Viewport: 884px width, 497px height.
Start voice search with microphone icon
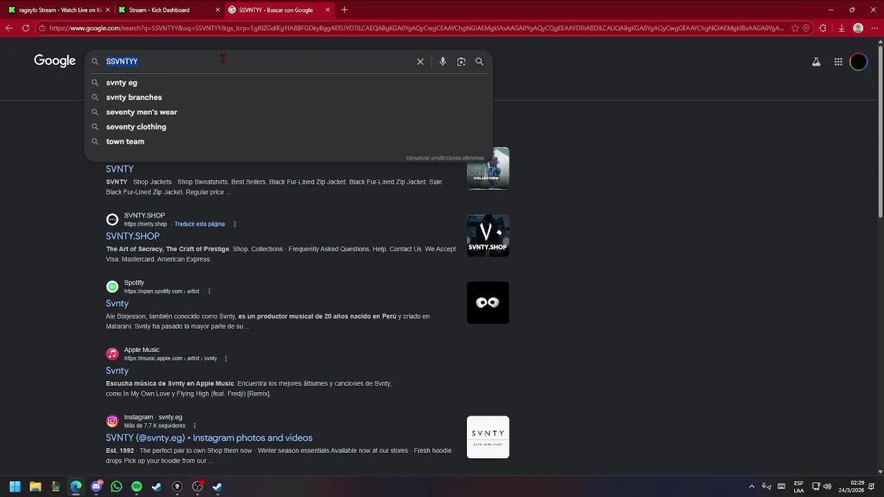[443, 61]
